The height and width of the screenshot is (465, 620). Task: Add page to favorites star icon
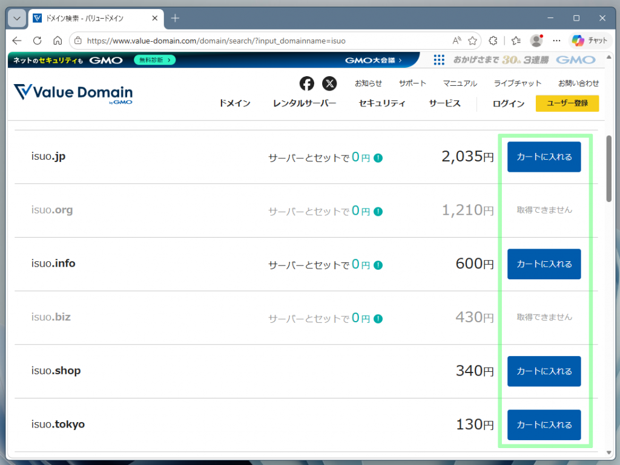click(472, 41)
